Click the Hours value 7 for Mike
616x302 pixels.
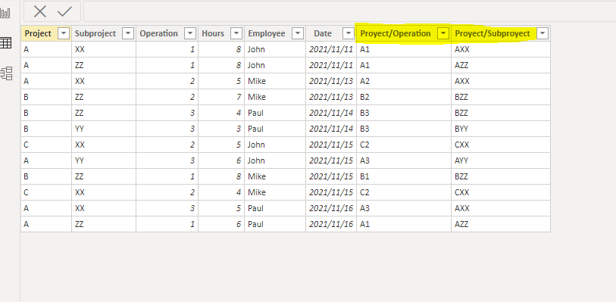(x=221, y=97)
